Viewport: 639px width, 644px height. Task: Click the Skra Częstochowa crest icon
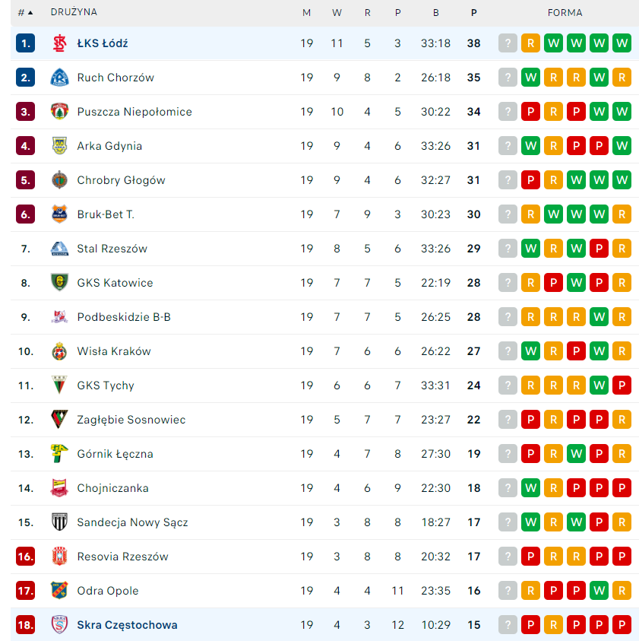pos(59,625)
